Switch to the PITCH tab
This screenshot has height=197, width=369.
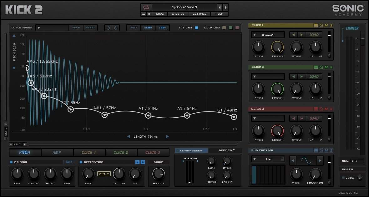(x=25, y=152)
